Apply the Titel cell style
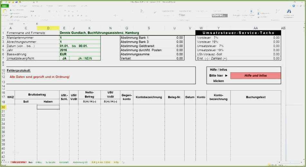The width and height of the screenshot is (306, 167). 182,15
